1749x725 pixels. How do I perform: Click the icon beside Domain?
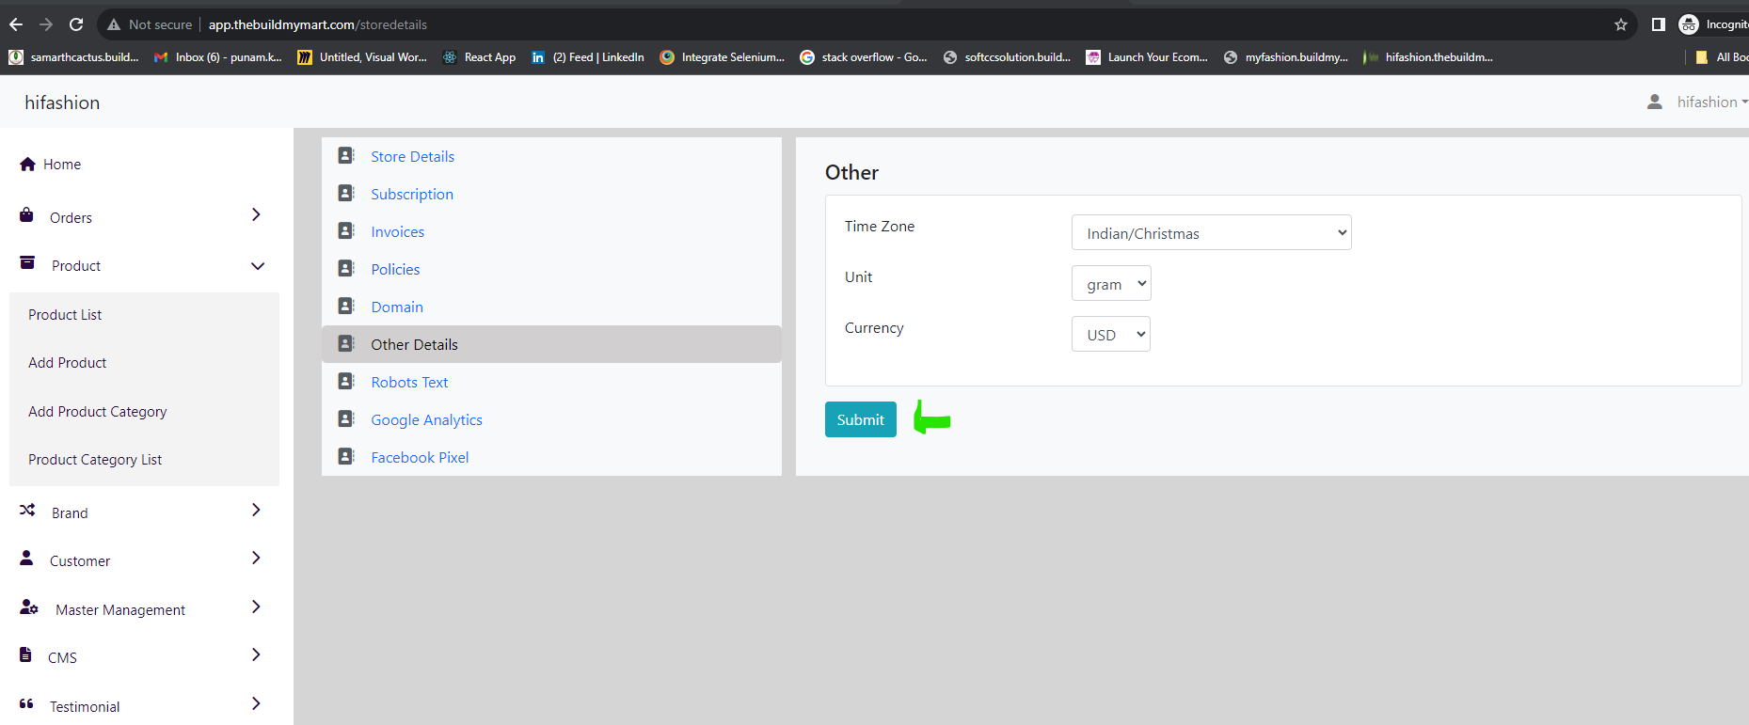coord(346,306)
